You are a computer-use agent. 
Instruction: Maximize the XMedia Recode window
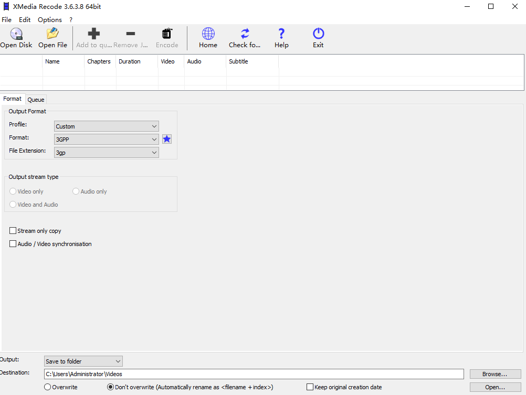click(x=491, y=6)
